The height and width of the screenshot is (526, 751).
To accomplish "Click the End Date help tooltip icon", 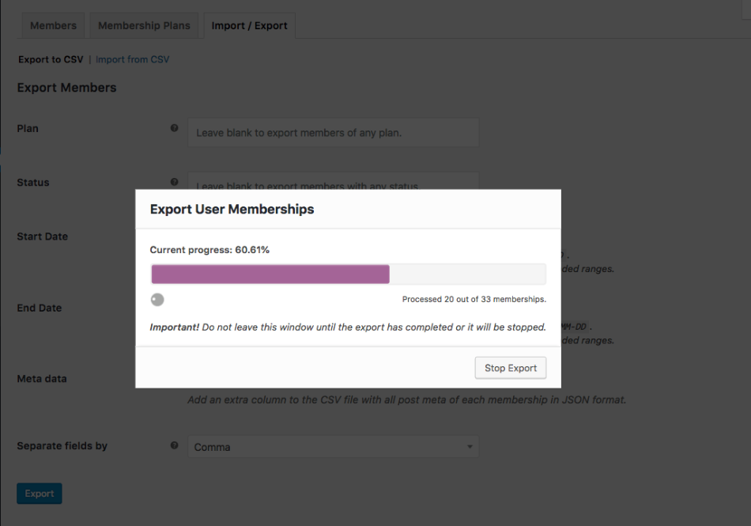I will pos(174,307).
